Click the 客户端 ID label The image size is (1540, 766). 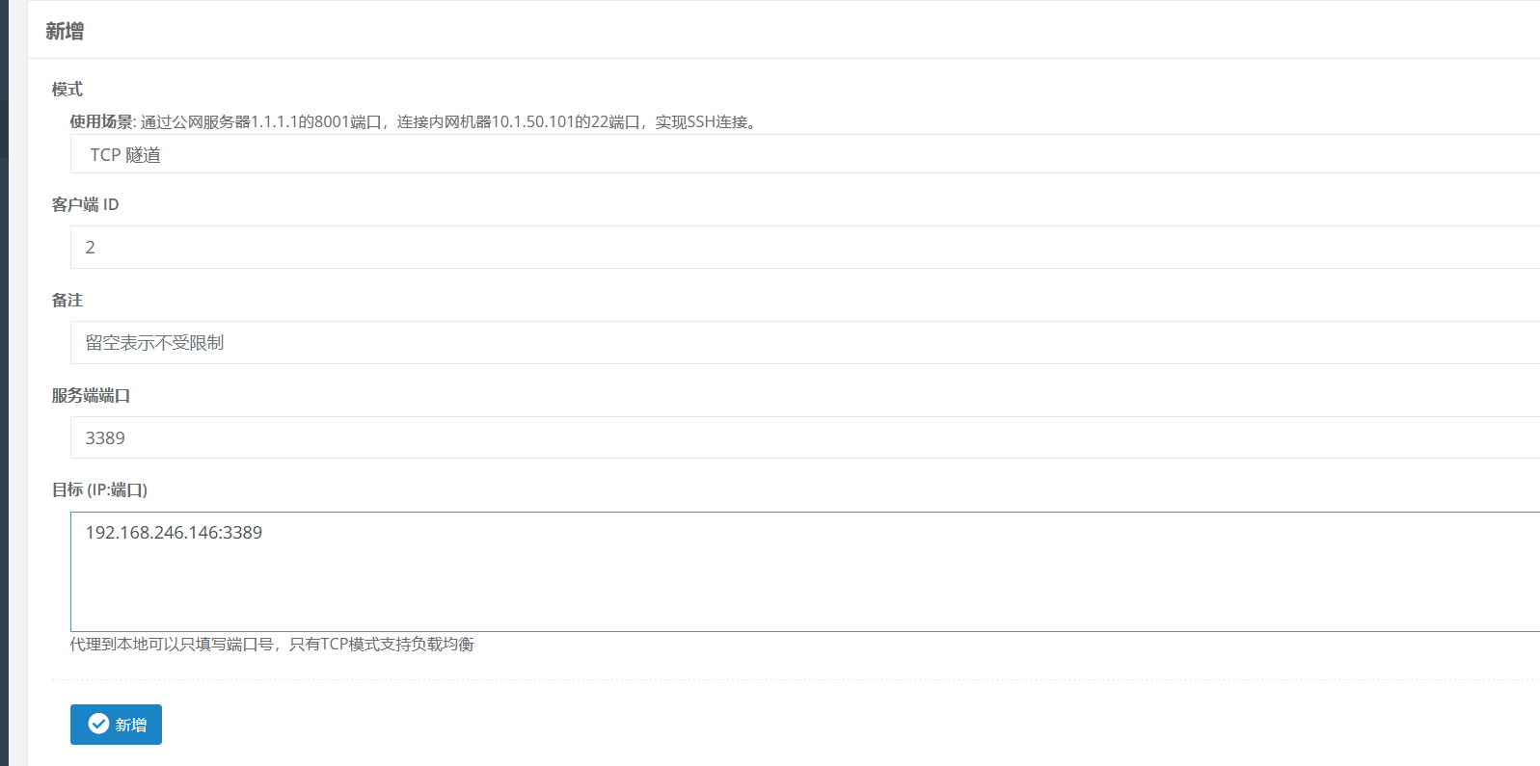[85, 204]
